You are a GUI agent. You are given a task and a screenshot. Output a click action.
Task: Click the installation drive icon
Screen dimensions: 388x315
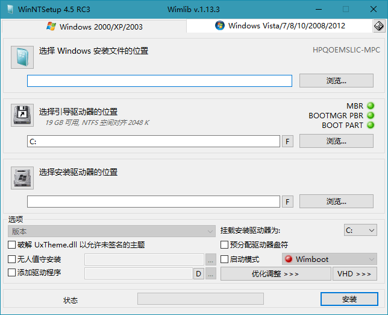[x=22, y=178]
